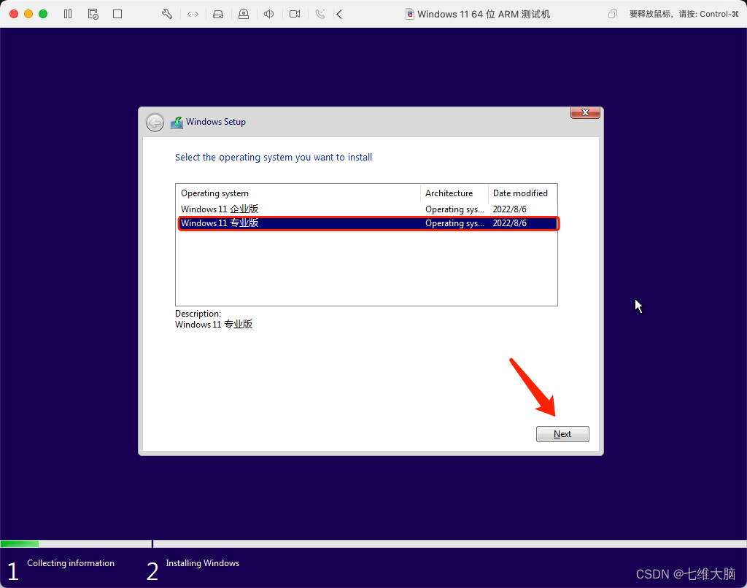Click the CD/DVD drive icon
The image size is (747, 588).
[x=244, y=14]
